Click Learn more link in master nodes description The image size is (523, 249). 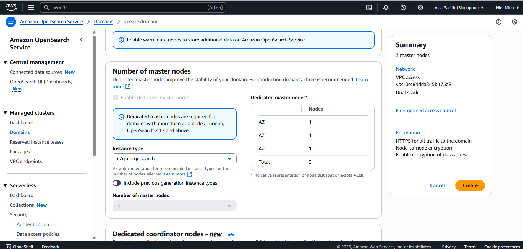tap(362, 80)
